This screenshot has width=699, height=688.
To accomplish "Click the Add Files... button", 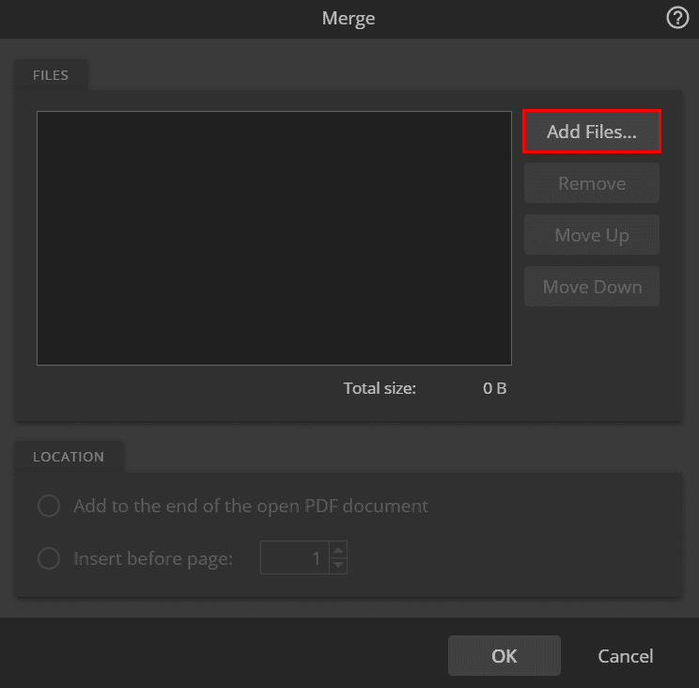I will 592,132.
